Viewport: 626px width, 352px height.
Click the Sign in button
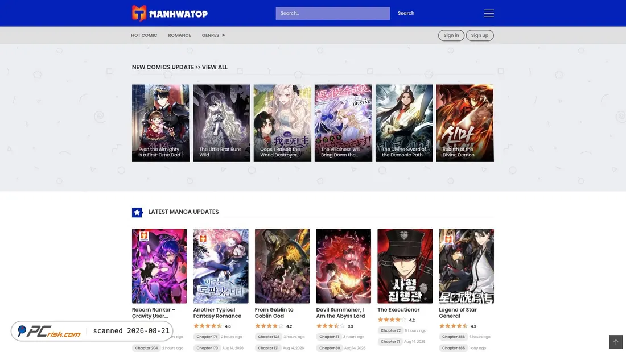coord(451,35)
